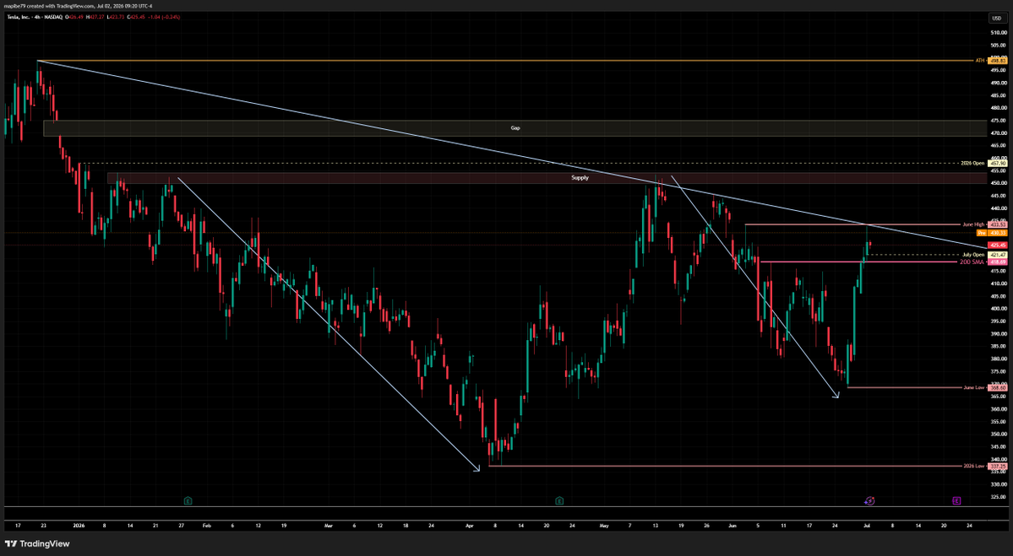Click the low value L 423.73 in legend
Viewport: 1013px width, 556px height.
[x=116, y=17]
